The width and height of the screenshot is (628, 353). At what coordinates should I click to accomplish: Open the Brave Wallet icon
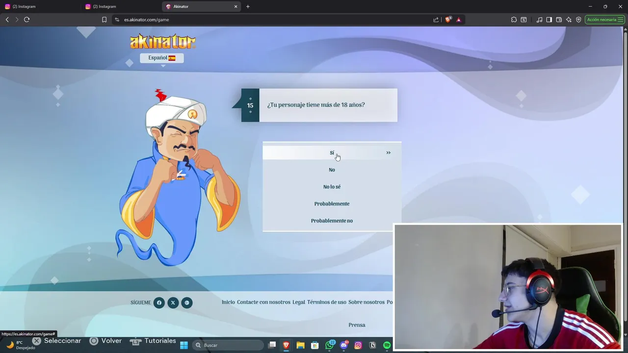[559, 20]
